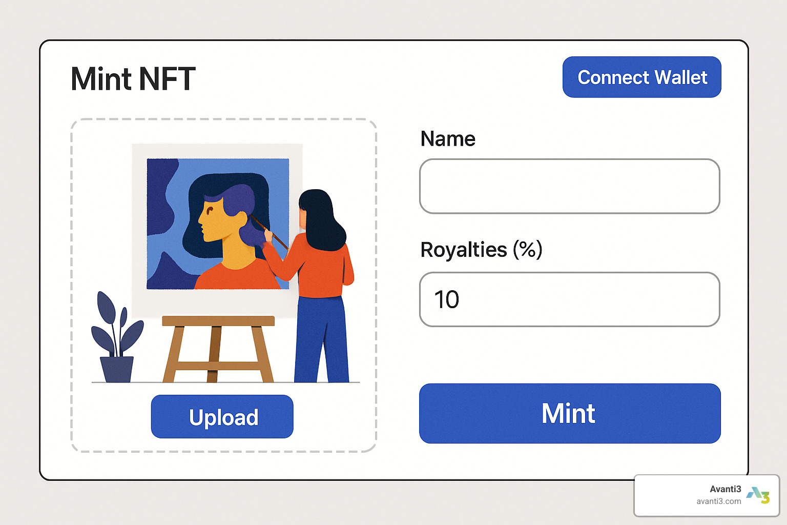Focus the Name text field
This screenshot has width=787, height=525.
(569, 186)
